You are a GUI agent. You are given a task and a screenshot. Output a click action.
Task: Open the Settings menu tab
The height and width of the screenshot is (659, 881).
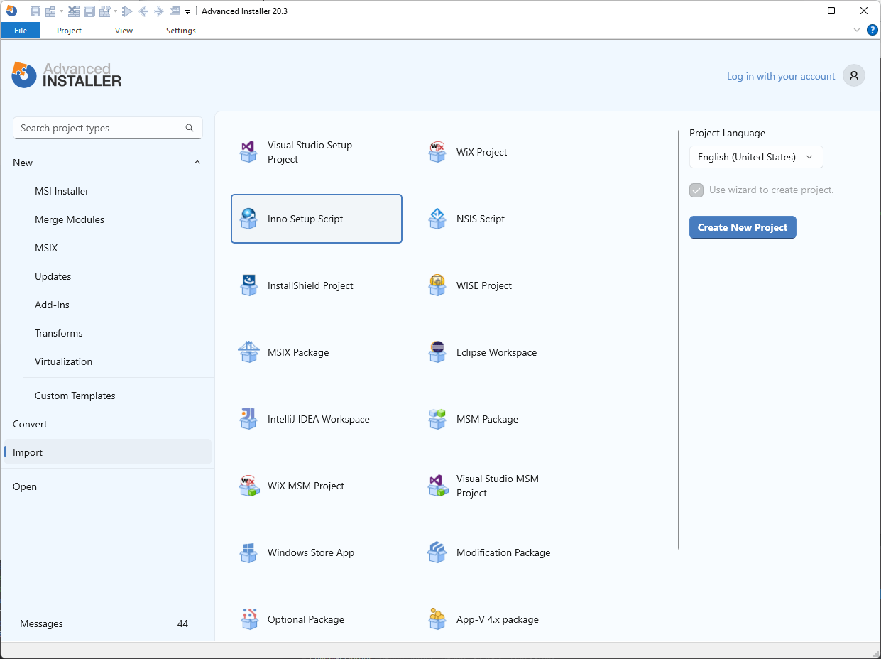click(x=181, y=31)
